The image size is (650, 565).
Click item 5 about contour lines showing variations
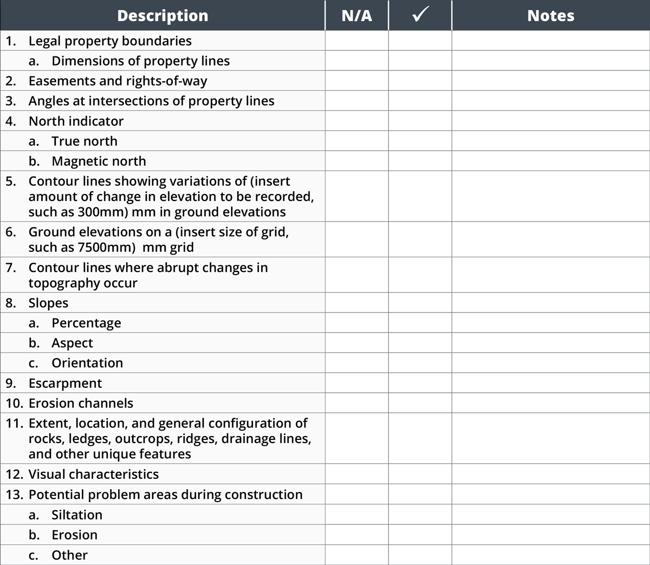click(x=171, y=196)
